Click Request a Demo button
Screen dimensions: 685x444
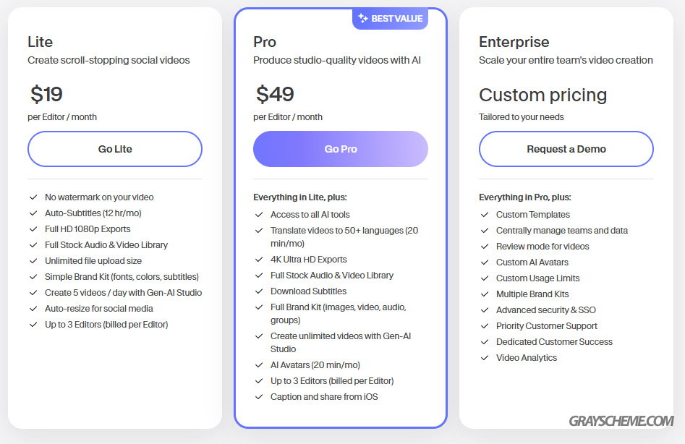click(566, 149)
